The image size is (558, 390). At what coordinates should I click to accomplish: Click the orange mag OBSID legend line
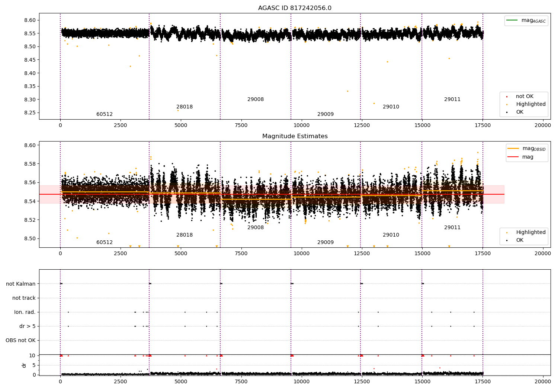(513, 149)
